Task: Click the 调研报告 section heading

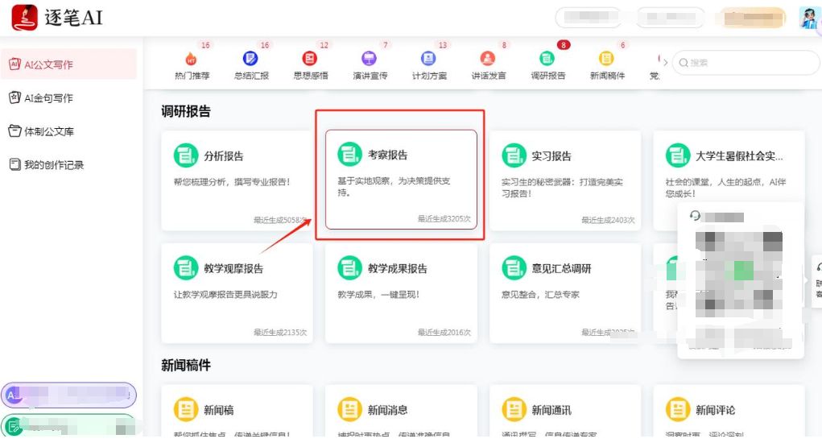Action: click(x=186, y=111)
